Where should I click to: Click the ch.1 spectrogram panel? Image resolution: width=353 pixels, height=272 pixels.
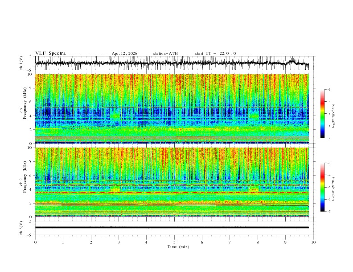pyautogui.click(x=172, y=108)
